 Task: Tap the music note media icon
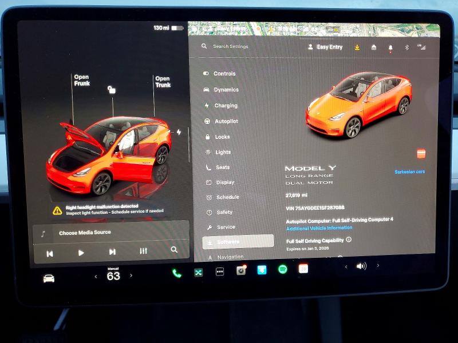coord(44,234)
